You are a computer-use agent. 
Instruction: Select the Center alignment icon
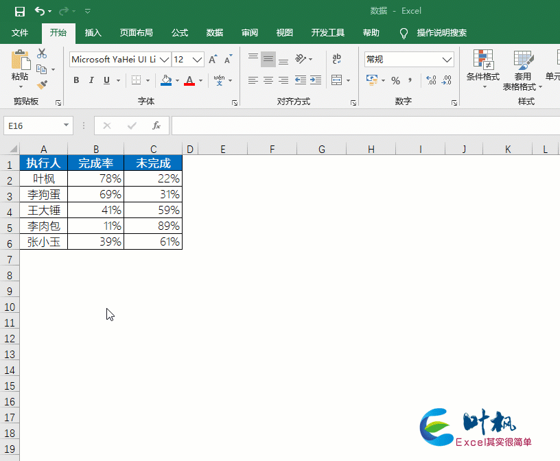[x=268, y=80]
